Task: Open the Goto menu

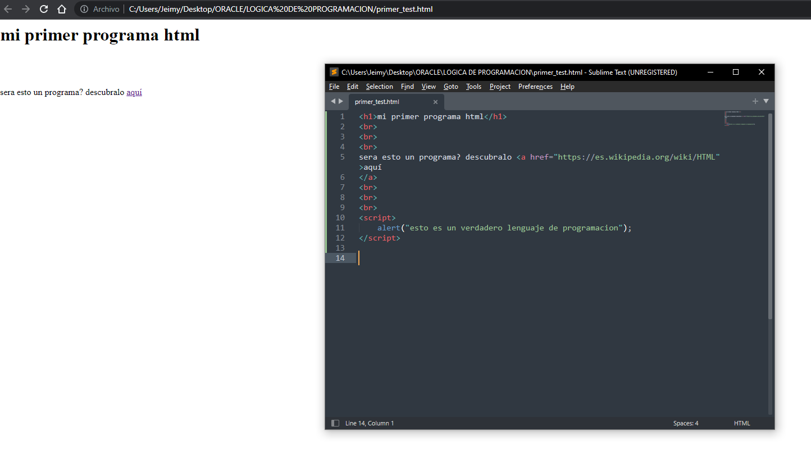Action: [x=451, y=87]
